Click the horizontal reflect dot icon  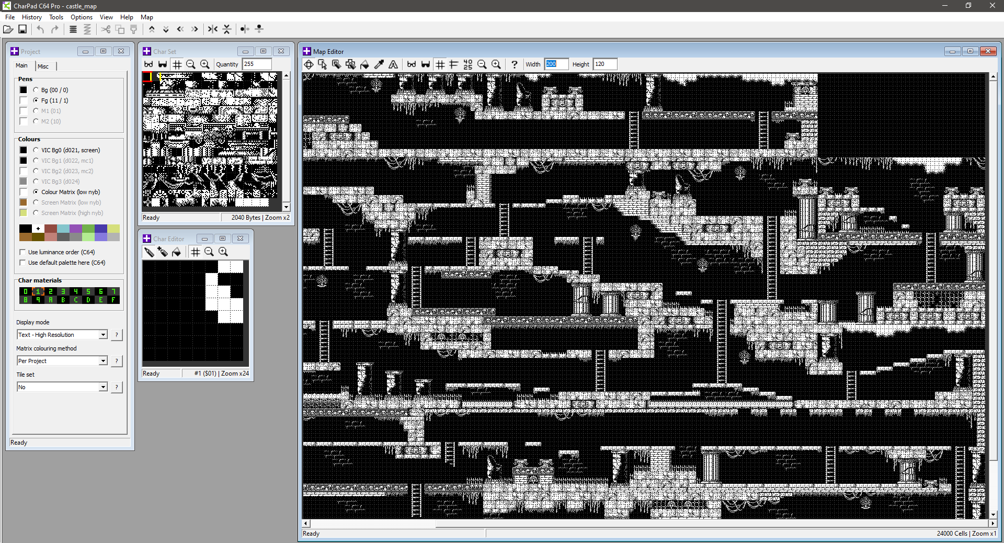point(245,29)
